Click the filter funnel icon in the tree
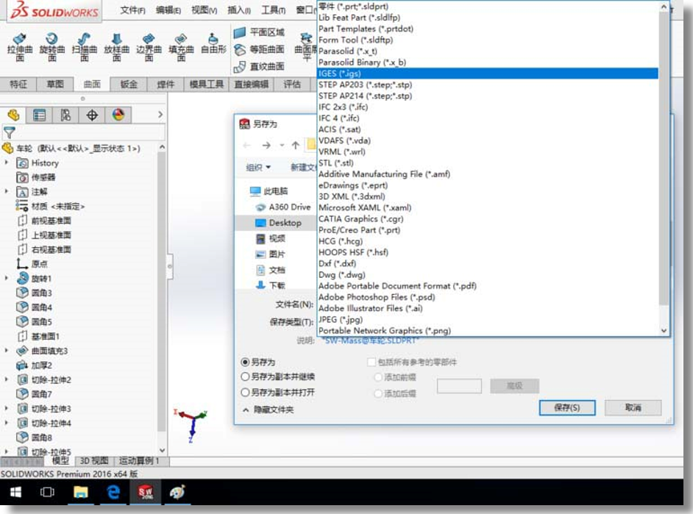 [x=10, y=132]
